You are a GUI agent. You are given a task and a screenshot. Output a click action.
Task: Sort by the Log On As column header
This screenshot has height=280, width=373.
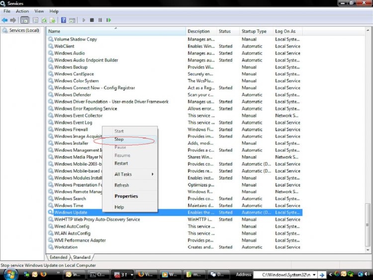288,31
